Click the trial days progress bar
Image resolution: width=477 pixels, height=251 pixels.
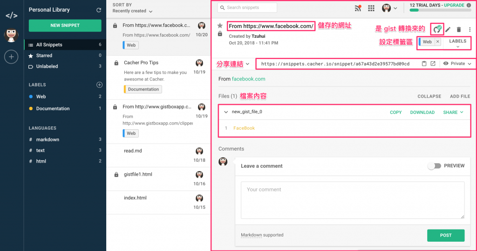point(440,10)
